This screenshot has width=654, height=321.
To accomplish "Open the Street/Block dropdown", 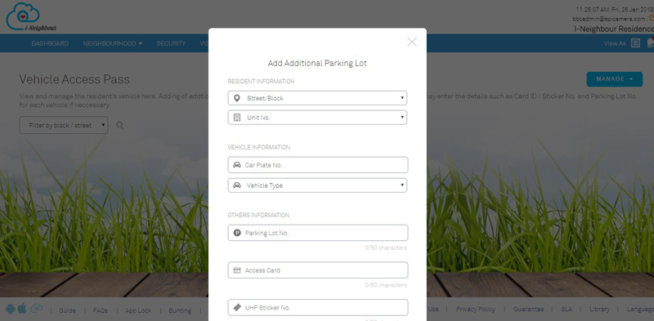I will pos(317,98).
